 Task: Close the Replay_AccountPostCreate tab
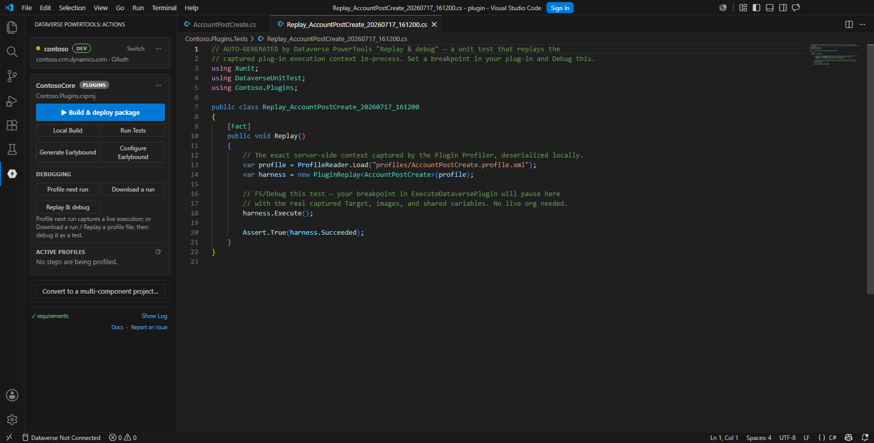point(434,24)
